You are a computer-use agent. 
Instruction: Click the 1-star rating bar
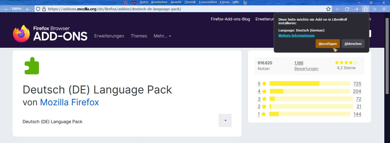pos(310,114)
